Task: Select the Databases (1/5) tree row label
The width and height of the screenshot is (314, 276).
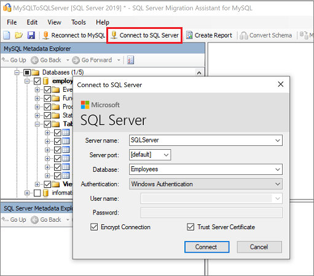Action: tap(63, 72)
